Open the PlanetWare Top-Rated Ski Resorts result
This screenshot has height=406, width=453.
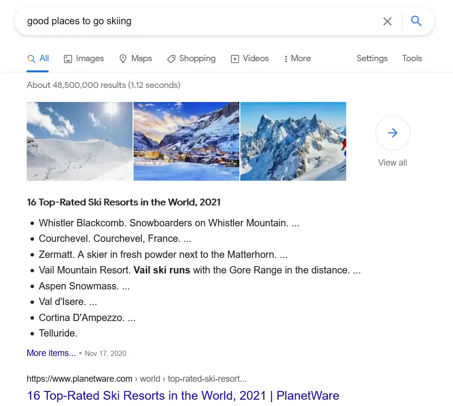click(183, 396)
